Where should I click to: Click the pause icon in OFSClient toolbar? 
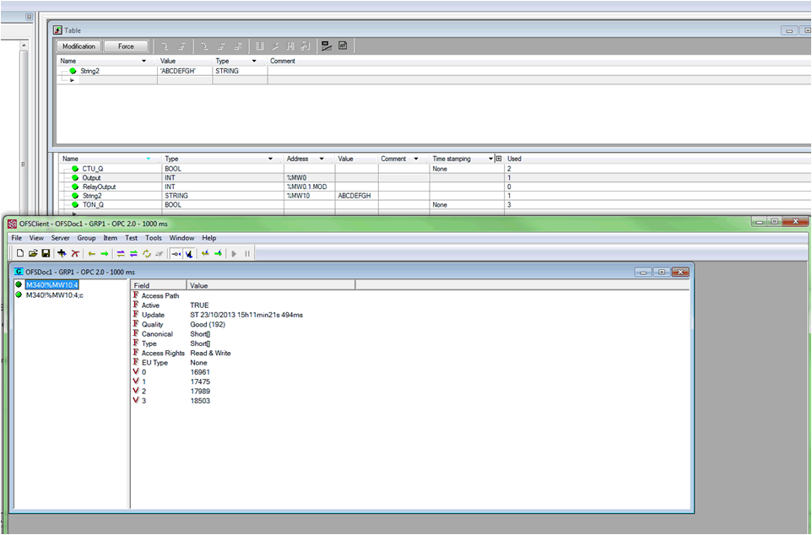click(247, 254)
